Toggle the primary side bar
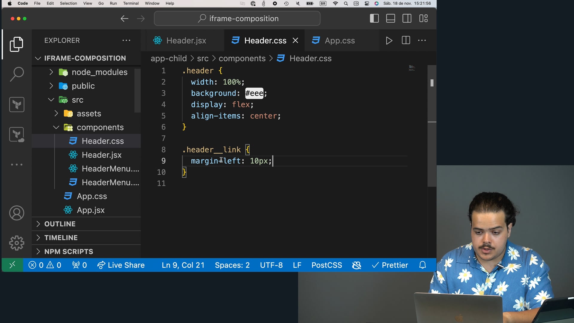The width and height of the screenshot is (574, 323). coord(374,19)
